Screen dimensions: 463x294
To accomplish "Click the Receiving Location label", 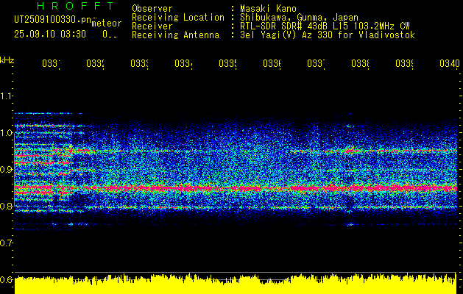I will point(178,18).
